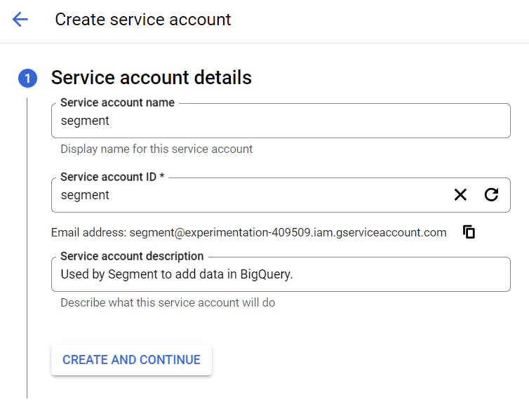Image resolution: width=529 pixels, height=409 pixels.
Task: Click the 'Service account ID *' floating label
Action: click(x=112, y=177)
